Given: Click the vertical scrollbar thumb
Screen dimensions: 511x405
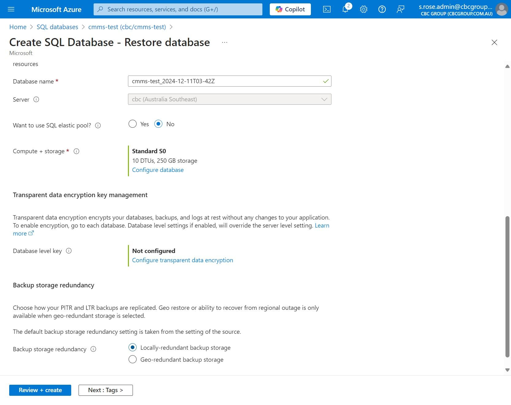Looking at the screenshot, I should tap(507, 287).
